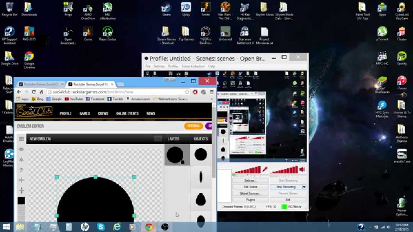Open CREWS in Social Club navigation
The image size is (413, 232).
click(103, 113)
